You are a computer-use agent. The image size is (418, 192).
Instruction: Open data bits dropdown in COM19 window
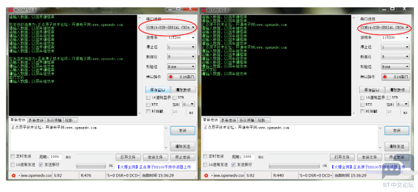coord(181,57)
